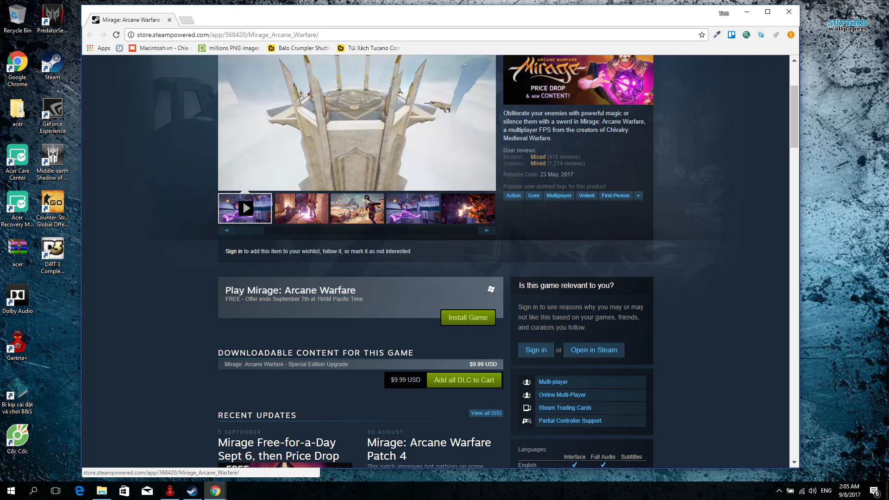Show hidden system tray icons

coord(779,491)
